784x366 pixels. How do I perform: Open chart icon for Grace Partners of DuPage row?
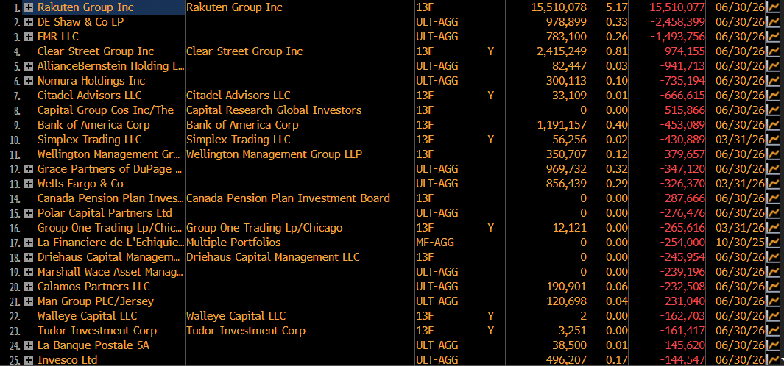[773, 169]
